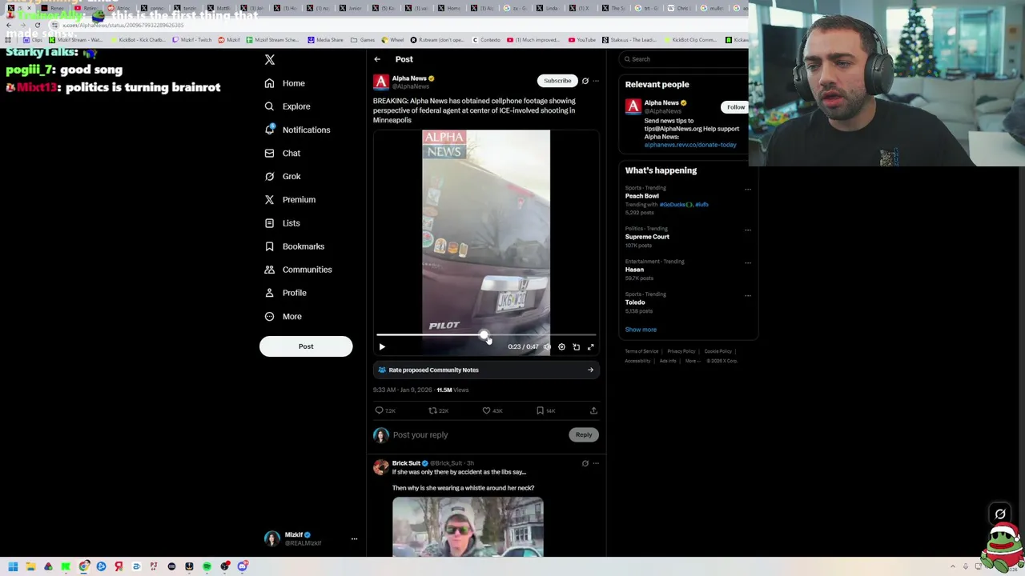Click the arrow on Community Notes banner
The image size is (1025, 576).
pos(591,370)
